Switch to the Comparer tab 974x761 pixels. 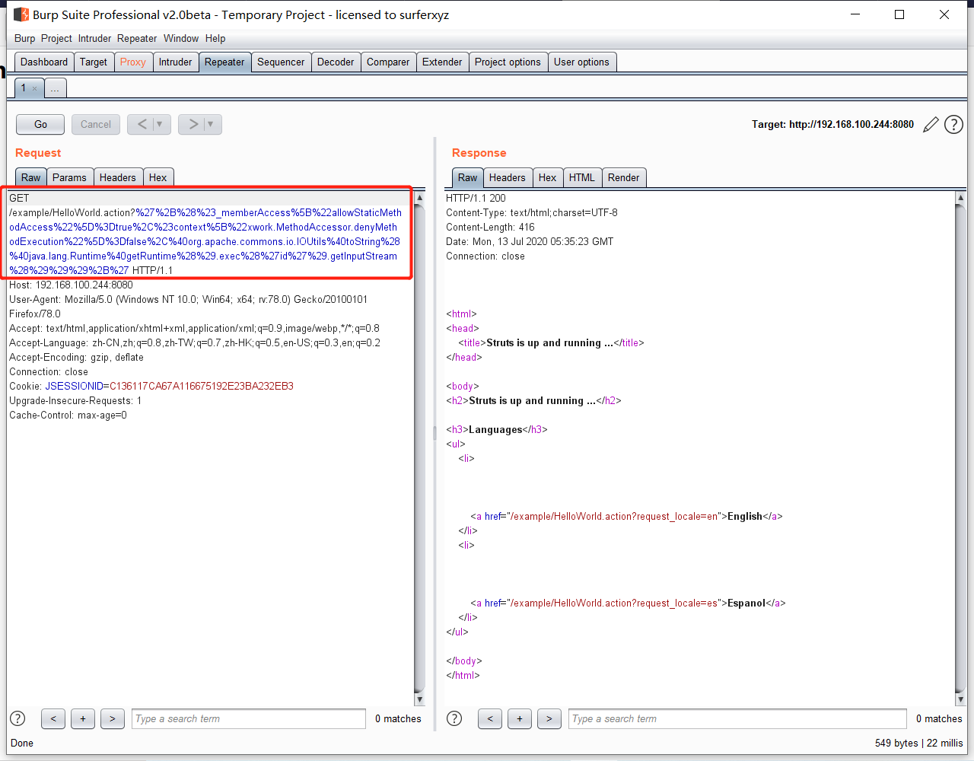coord(388,62)
